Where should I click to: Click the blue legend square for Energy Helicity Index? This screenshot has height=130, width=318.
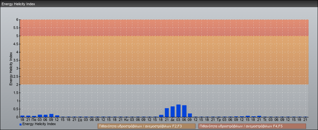point(20,124)
